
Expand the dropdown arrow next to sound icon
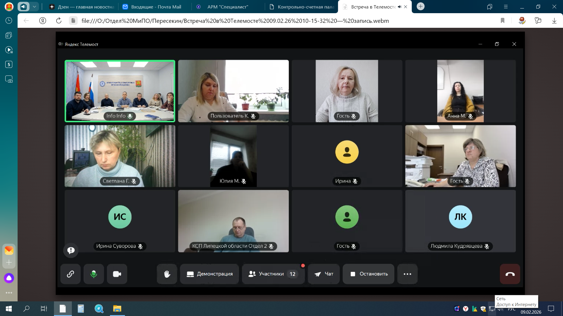34,6
